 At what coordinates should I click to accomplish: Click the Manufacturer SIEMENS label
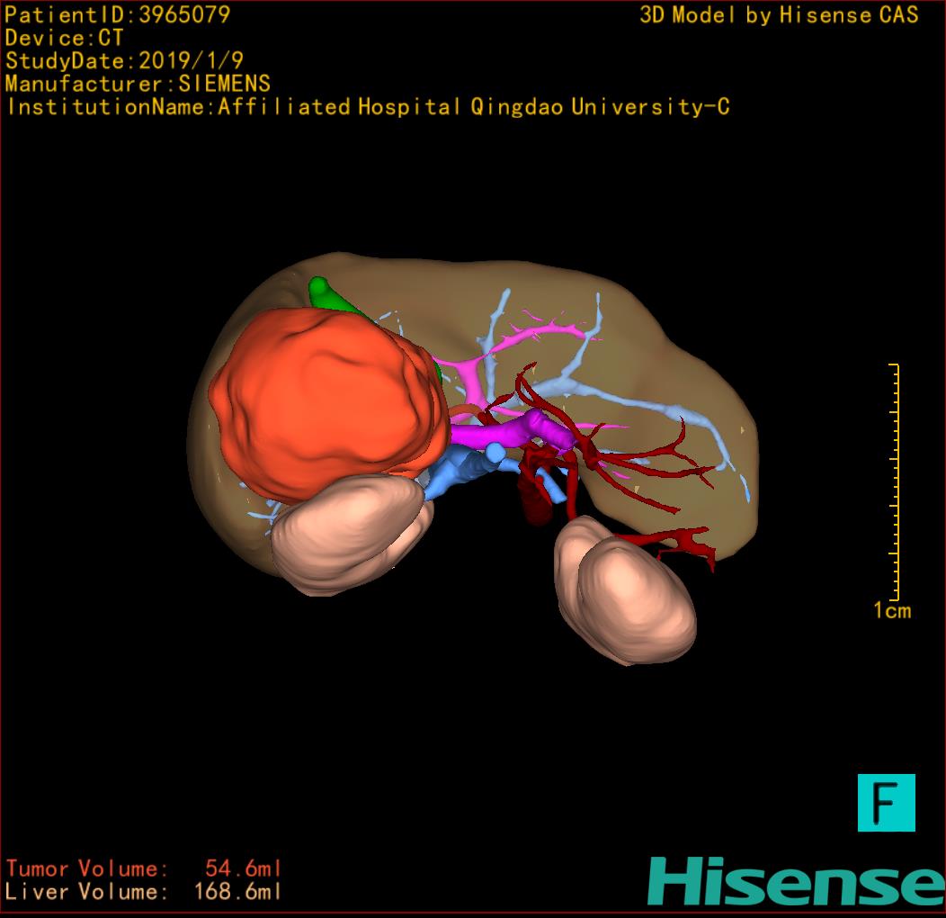coord(138,84)
